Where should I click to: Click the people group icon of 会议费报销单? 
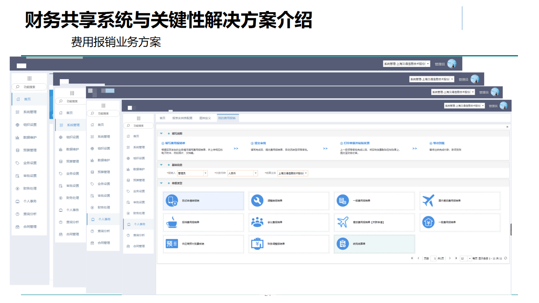click(x=257, y=222)
